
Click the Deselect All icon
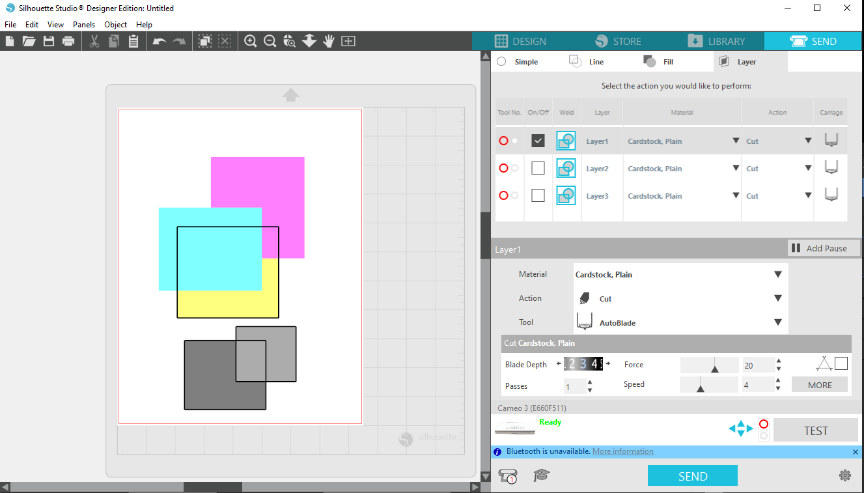click(x=225, y=41)
